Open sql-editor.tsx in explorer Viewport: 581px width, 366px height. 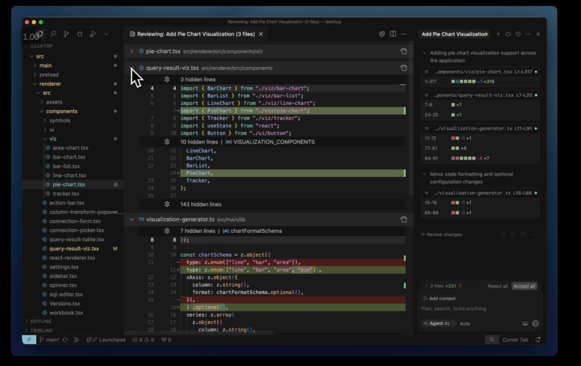point(66,294)
